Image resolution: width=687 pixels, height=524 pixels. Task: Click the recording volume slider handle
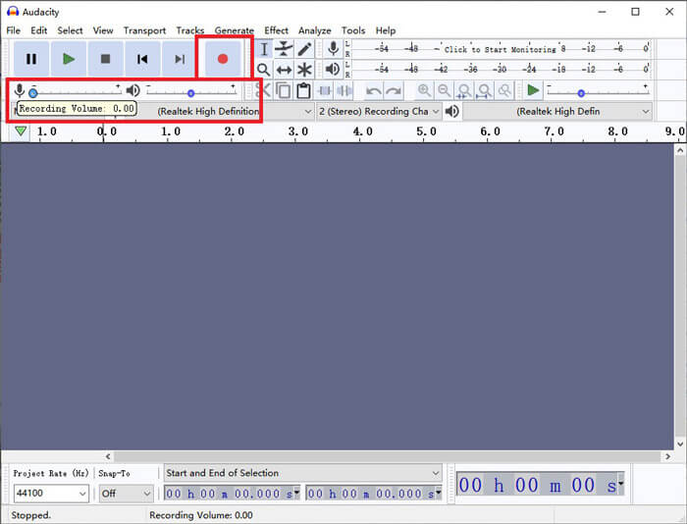pyautogui.click(x=32, y=93)
